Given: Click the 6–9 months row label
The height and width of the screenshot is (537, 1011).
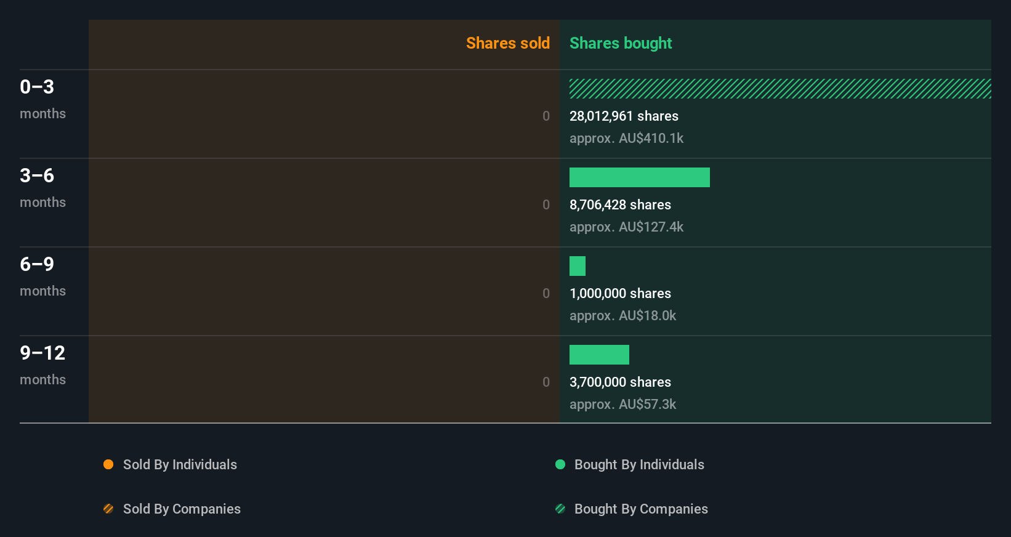Looking at the screenshot, I should click(42, 277).
